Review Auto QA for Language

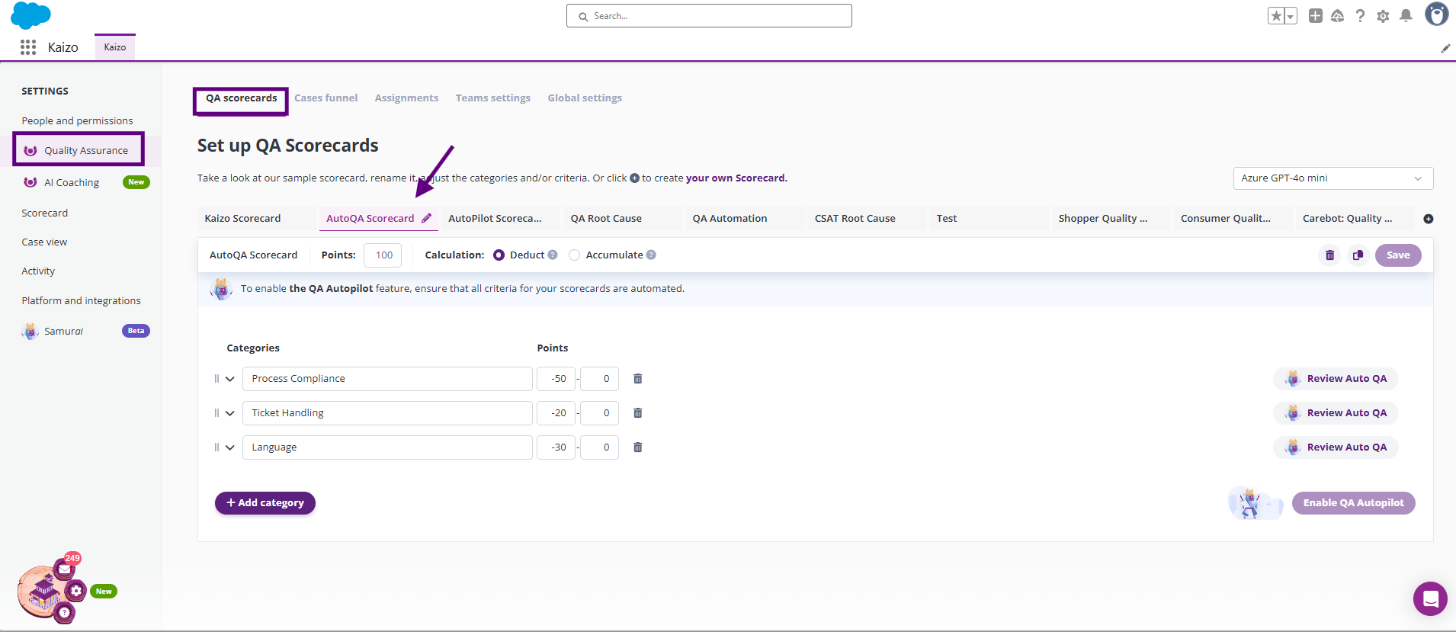(x=1336, y=447)
